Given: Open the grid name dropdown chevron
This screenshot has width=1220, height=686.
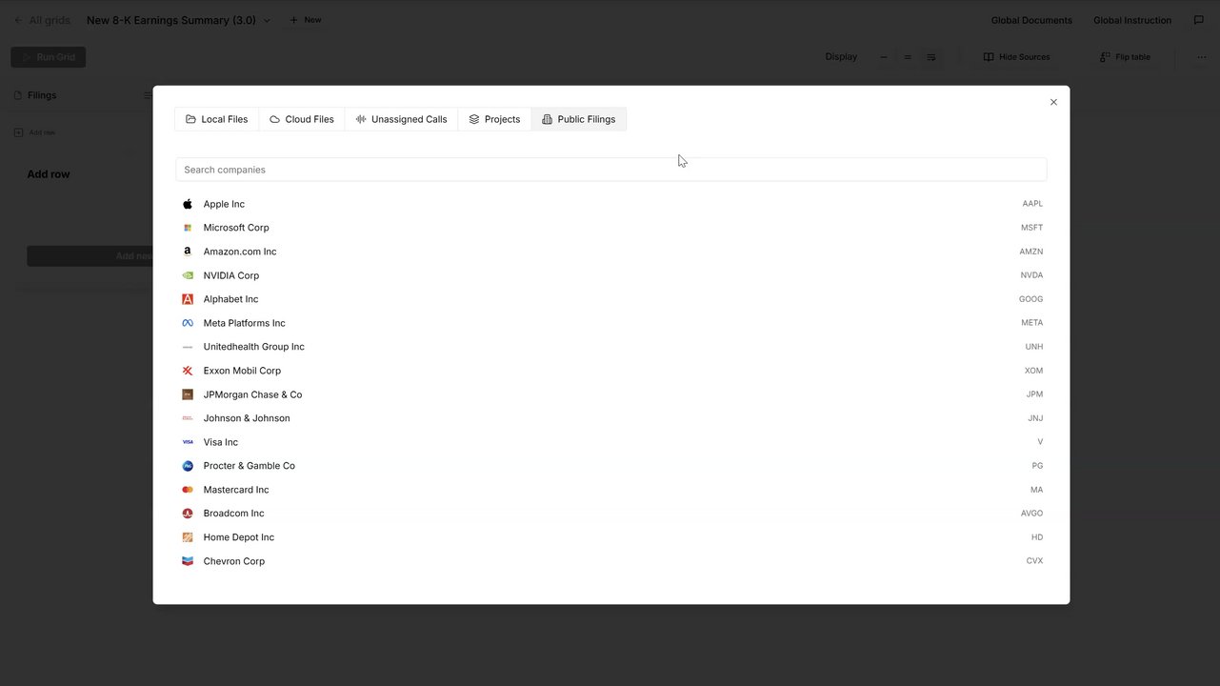Looking at the screenshot, I should point(267,20).
